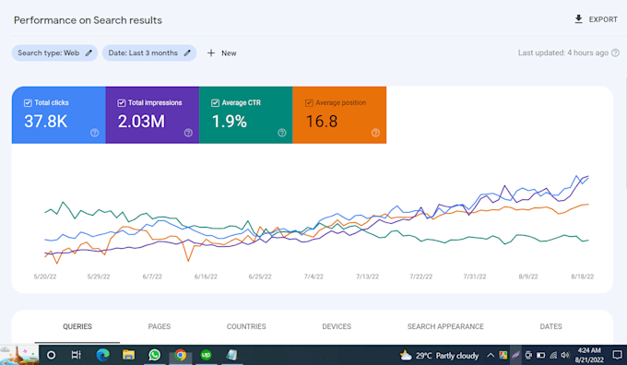The width and height of the screenshot is (627, 365).
Task: Open network Wi-Fi icon in tray
Action: coord(553,355)
